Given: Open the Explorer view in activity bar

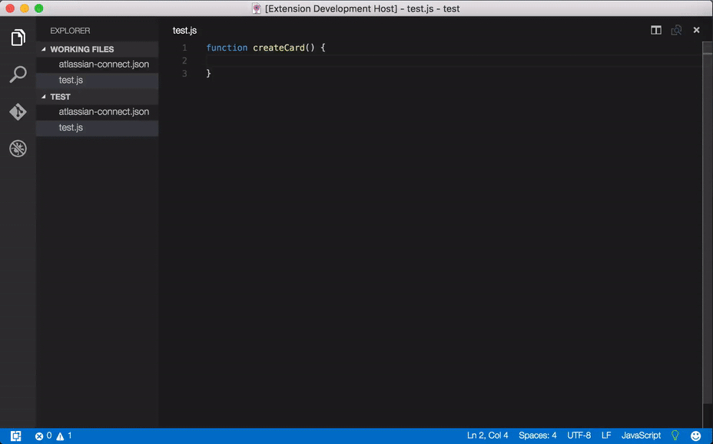Looking at the screenshot, I should tap(18, 38).
